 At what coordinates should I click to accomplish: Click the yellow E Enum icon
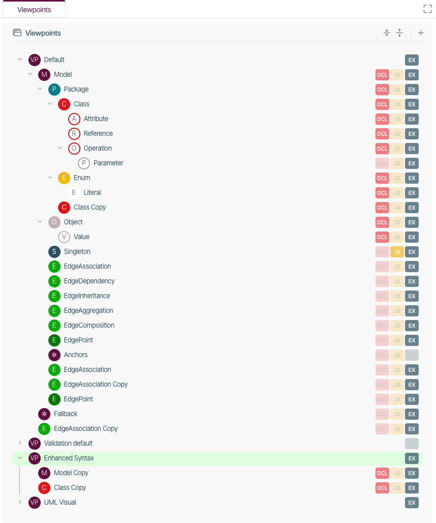(64, 178)
